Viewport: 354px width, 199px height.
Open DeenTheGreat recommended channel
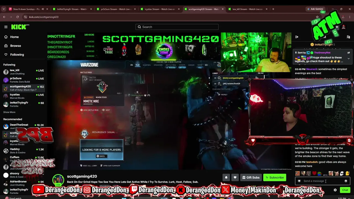pyautogui.click(x=24, y=126)
